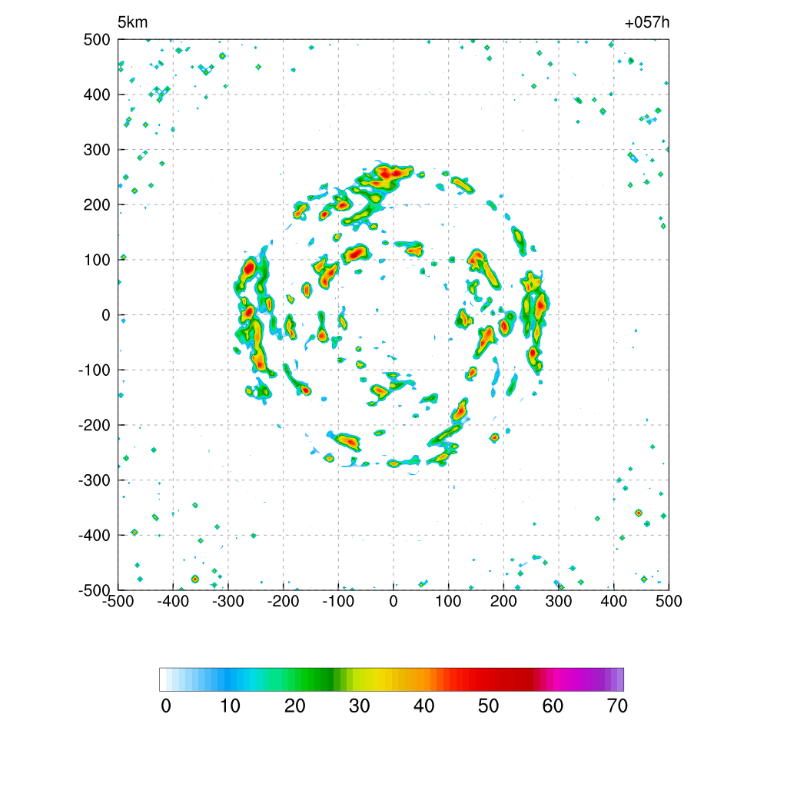Click the x-axis tick label -100
Screen dimensions: 787x787
338,601
